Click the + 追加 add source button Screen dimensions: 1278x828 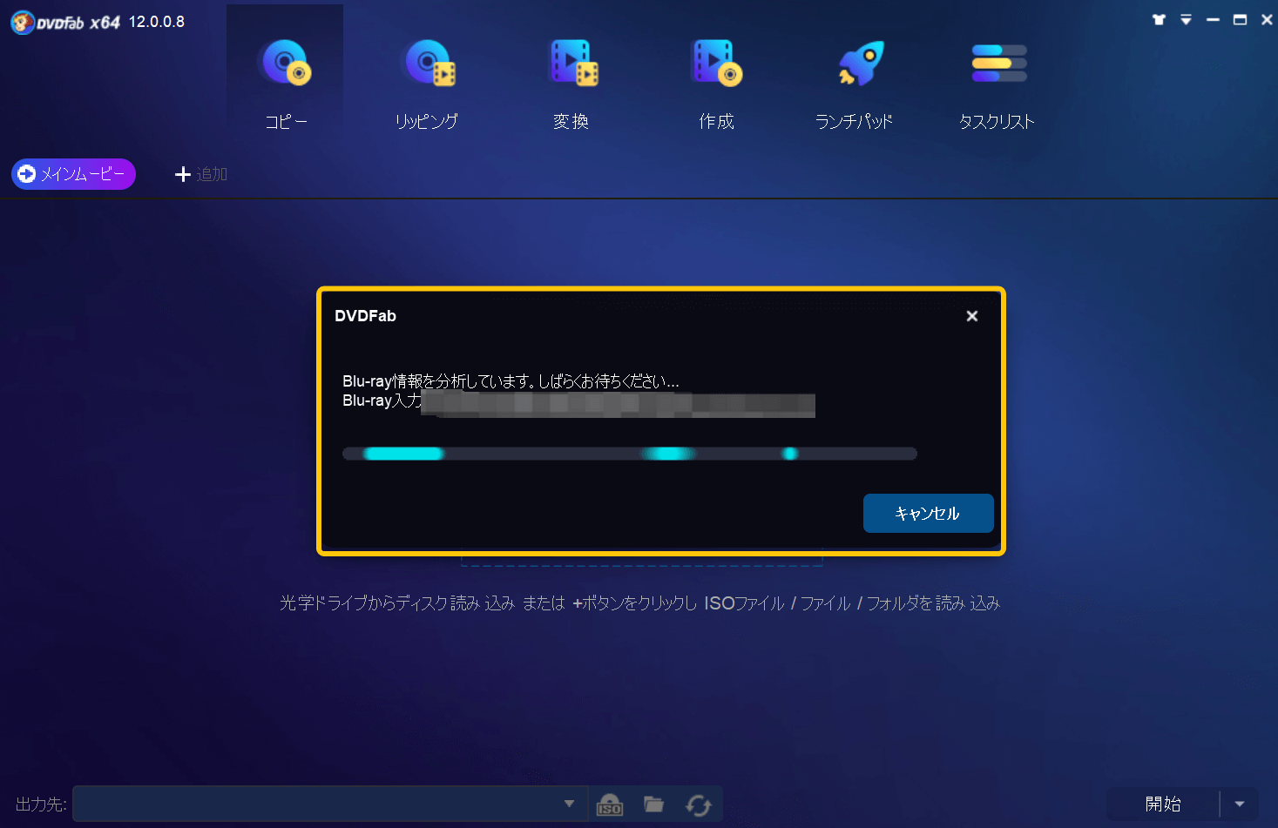(x=201, y=174)
